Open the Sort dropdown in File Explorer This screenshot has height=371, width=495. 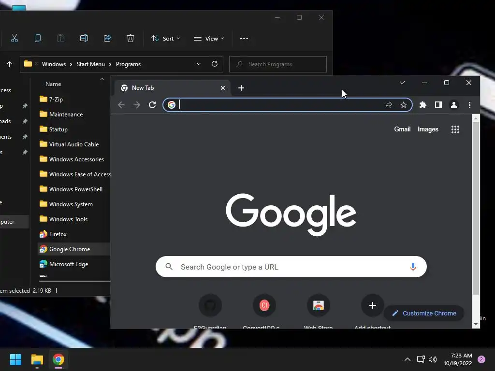165,39
